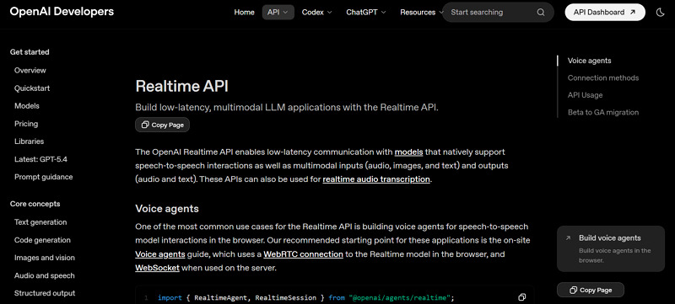The width and height of the screenshot is (675, 304).
Task: Jump to Connection methods section
Action: (603, 77)
